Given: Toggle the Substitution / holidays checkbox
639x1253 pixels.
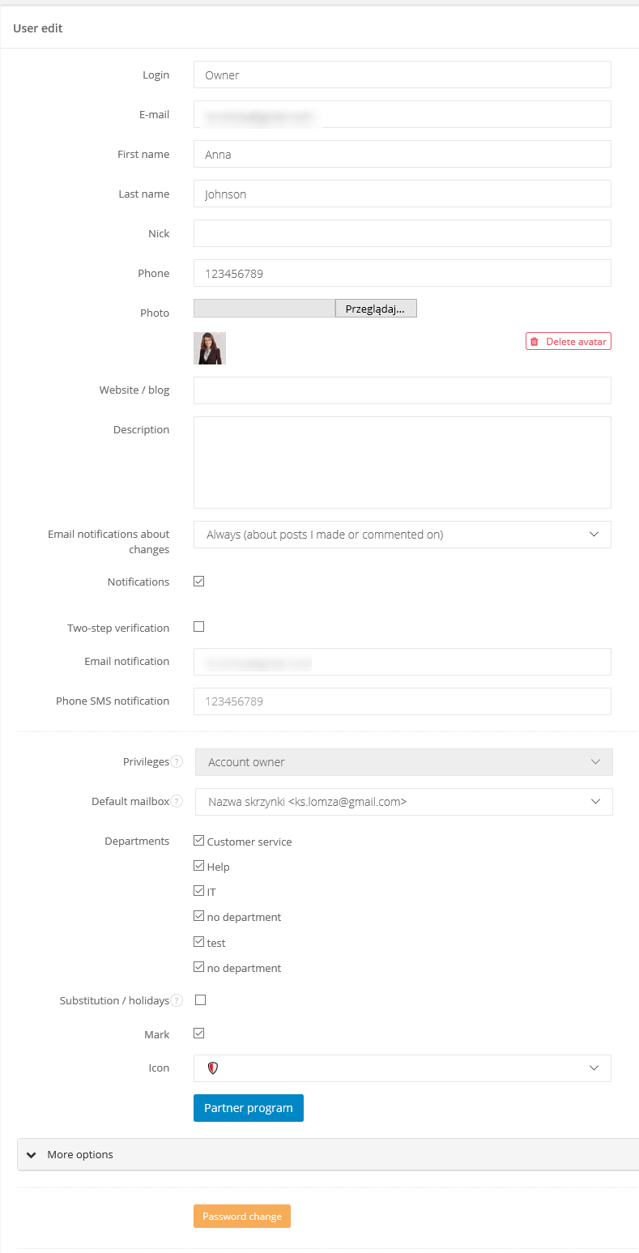Looking at the screenshot, I should click(x=201, y=1000).
